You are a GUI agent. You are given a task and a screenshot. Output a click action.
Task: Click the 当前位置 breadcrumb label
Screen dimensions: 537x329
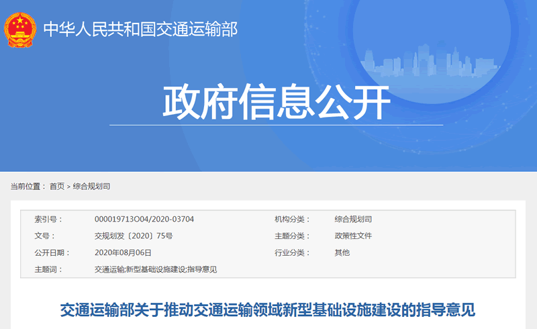(x=28, y=186)
